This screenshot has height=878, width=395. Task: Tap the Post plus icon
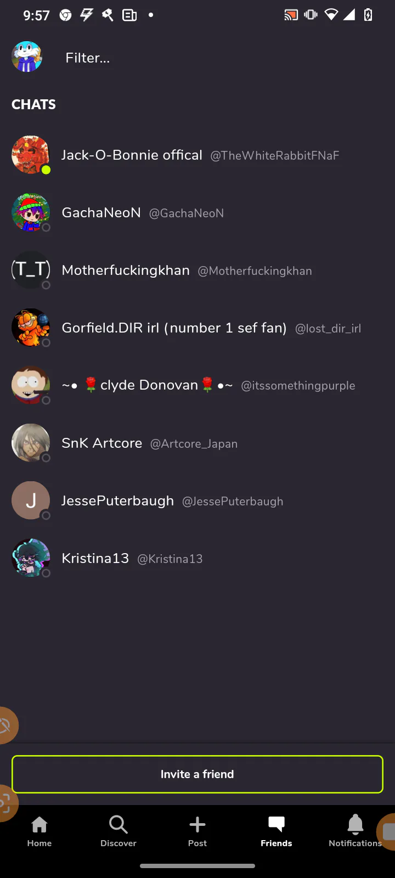[x=198, y=824]
